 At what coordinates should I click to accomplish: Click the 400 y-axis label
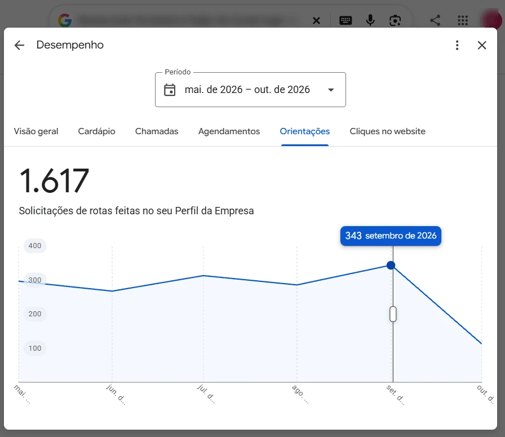coord(35,246)
